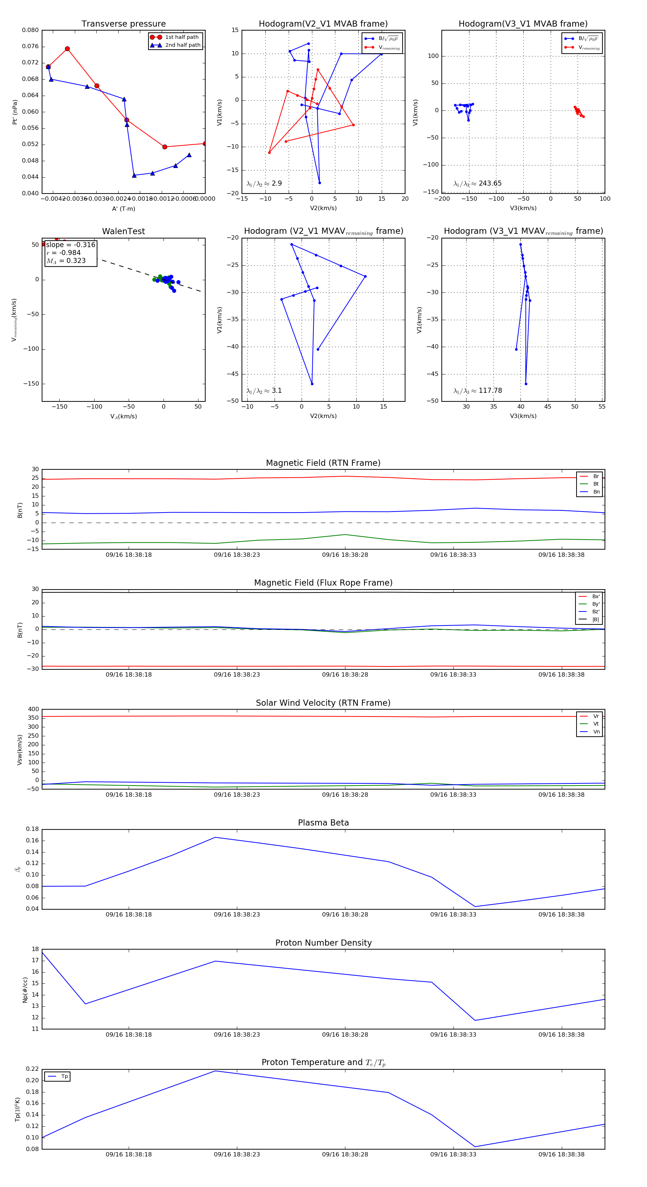The image size is (647, 1187).
Task: Click "09/16 18:38:33" tick under Solar Wind Velocity
Action: click(453, 795)
